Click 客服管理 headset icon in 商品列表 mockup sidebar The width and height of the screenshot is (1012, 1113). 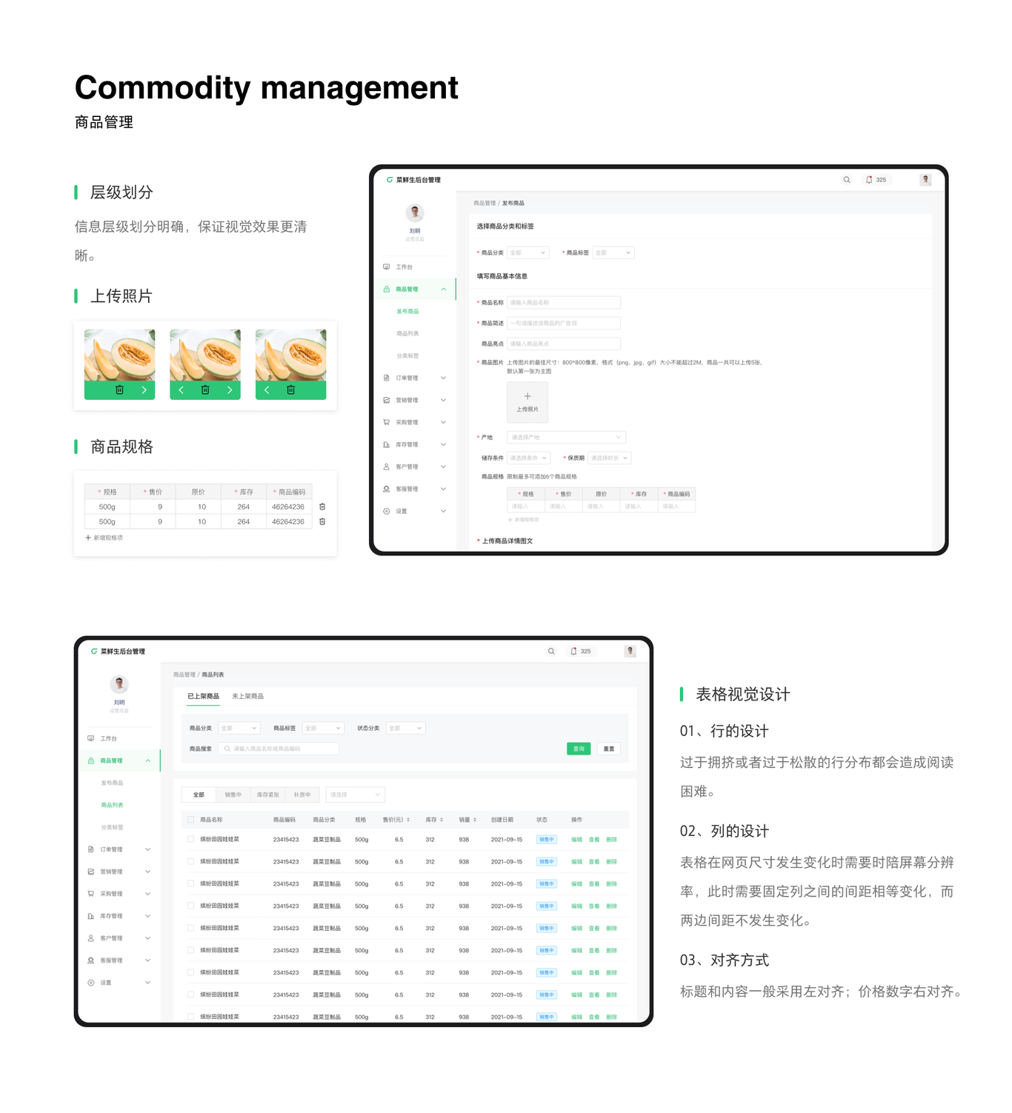(91, 960)
